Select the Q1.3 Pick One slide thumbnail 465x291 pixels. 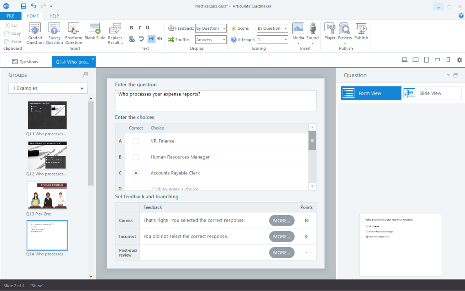click(x=47, y=195)
